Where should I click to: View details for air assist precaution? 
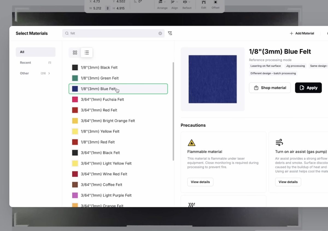288,182
